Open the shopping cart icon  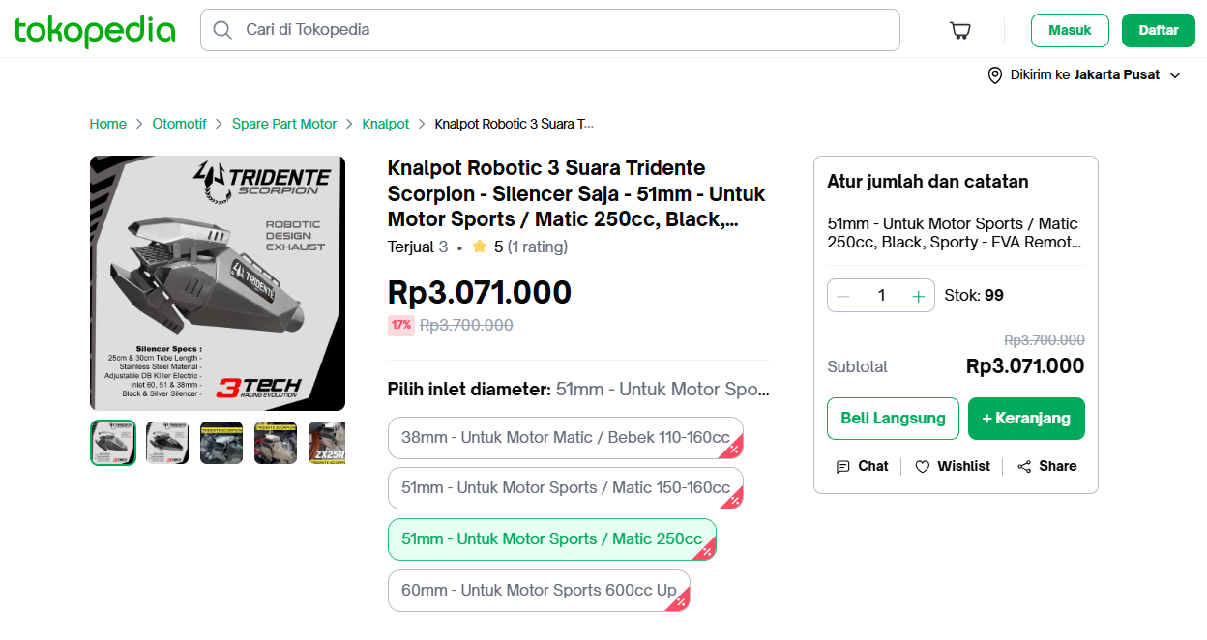(960, 30)
